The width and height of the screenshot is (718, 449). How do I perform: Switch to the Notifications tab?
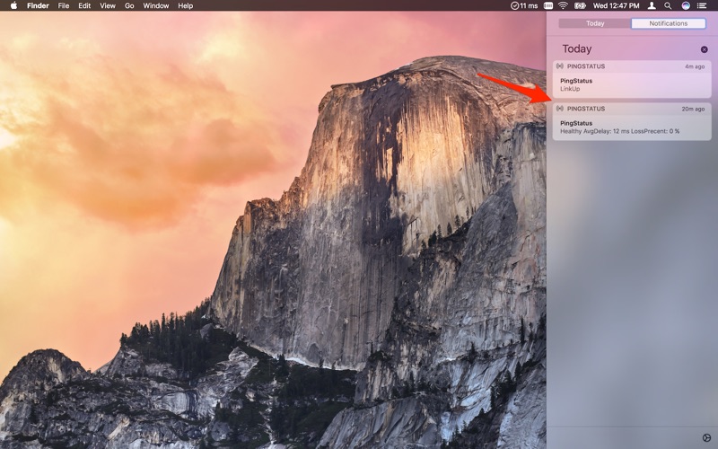pyautogui.click(x=668, y=23)
